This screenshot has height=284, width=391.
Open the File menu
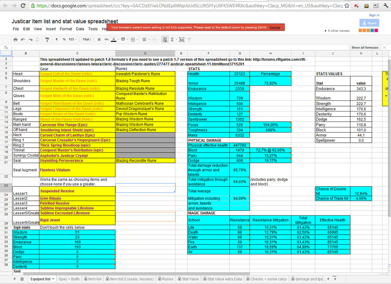click(16, 29)
